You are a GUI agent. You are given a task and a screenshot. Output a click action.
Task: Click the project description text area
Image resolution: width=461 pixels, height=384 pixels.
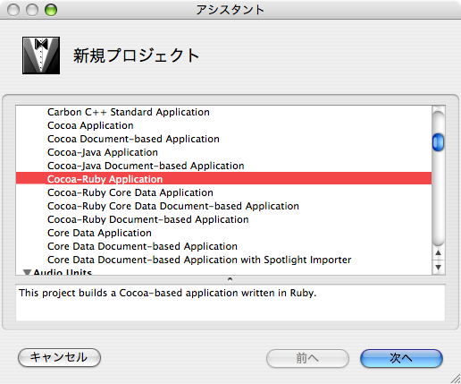click(230, 303)
